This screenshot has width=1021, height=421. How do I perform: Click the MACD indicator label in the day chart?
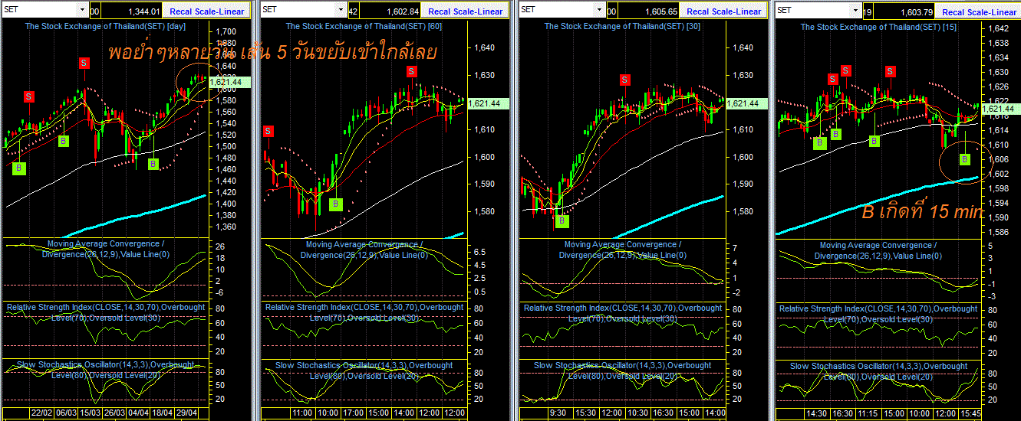[x=107, y=250]
